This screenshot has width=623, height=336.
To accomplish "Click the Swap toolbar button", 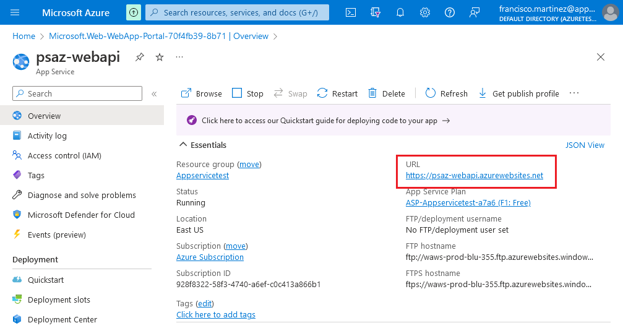I will click(x=290, y=93).
